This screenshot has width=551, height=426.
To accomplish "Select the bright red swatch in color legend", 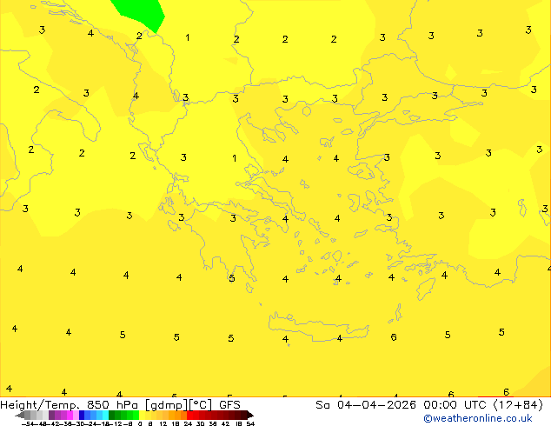I will pyautogui.click(x=189, y=415).
